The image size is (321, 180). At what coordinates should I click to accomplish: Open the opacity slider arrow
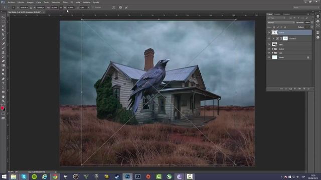click(312, 22)
